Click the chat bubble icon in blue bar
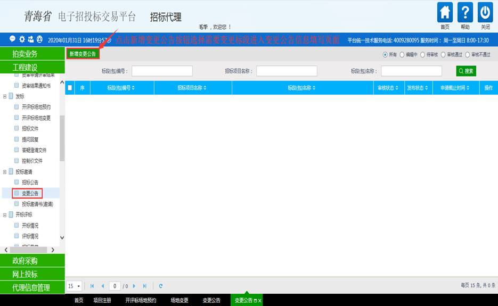Viewport: 498px width, 306px height. (x=13, y=39)
